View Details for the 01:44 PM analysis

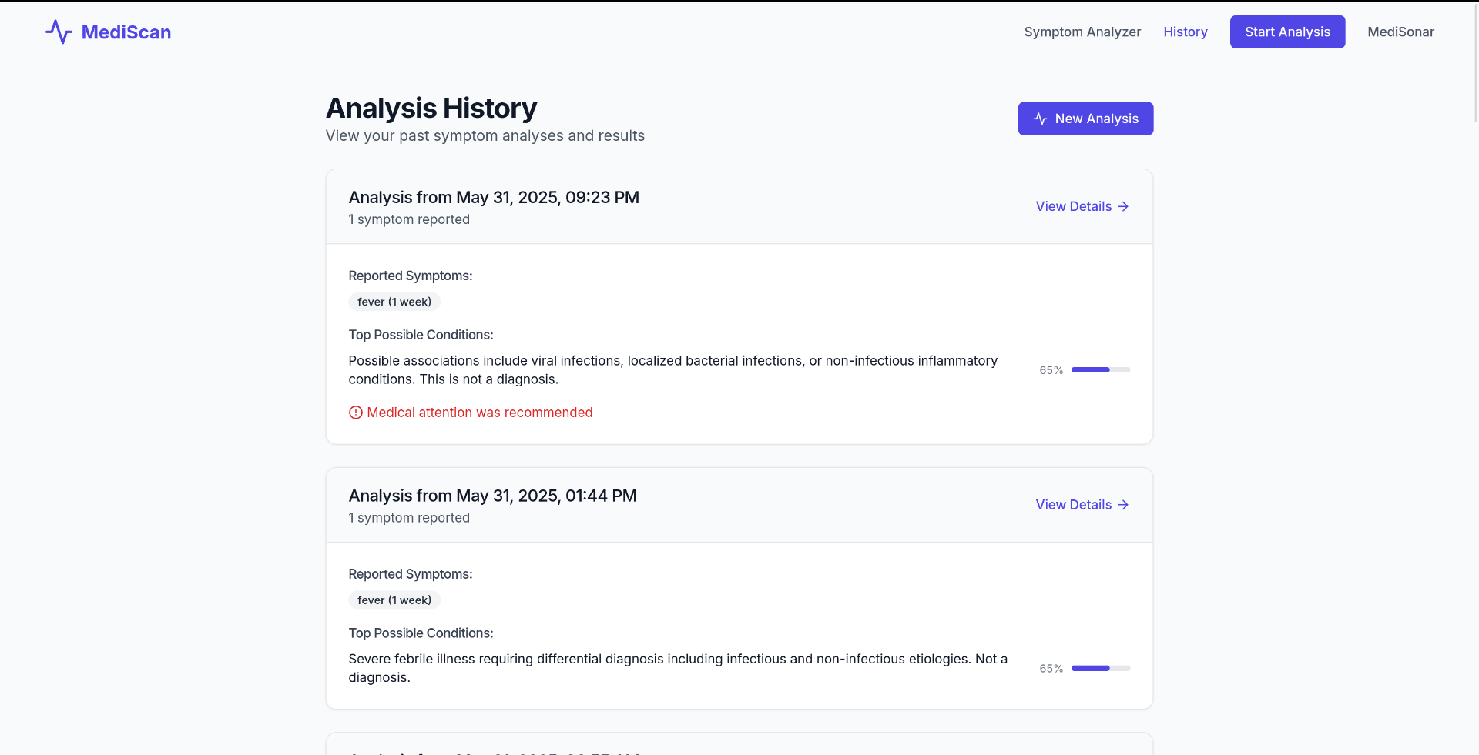[1082, 505]
